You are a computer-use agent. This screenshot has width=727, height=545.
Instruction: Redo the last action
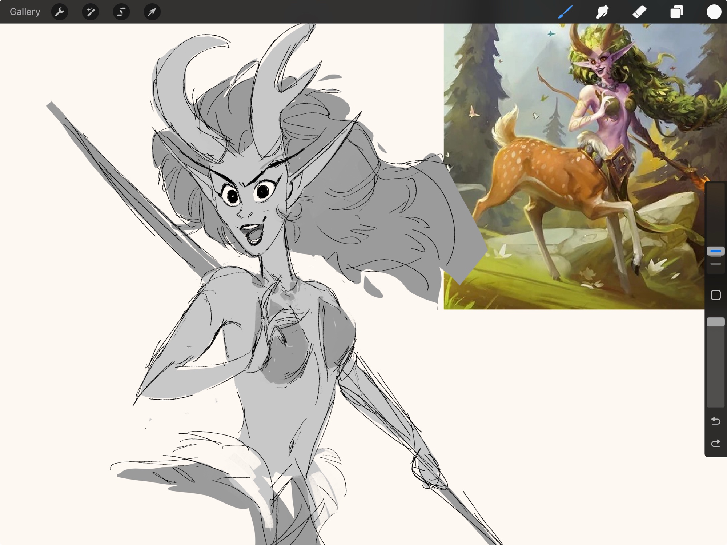pos(715,443)
